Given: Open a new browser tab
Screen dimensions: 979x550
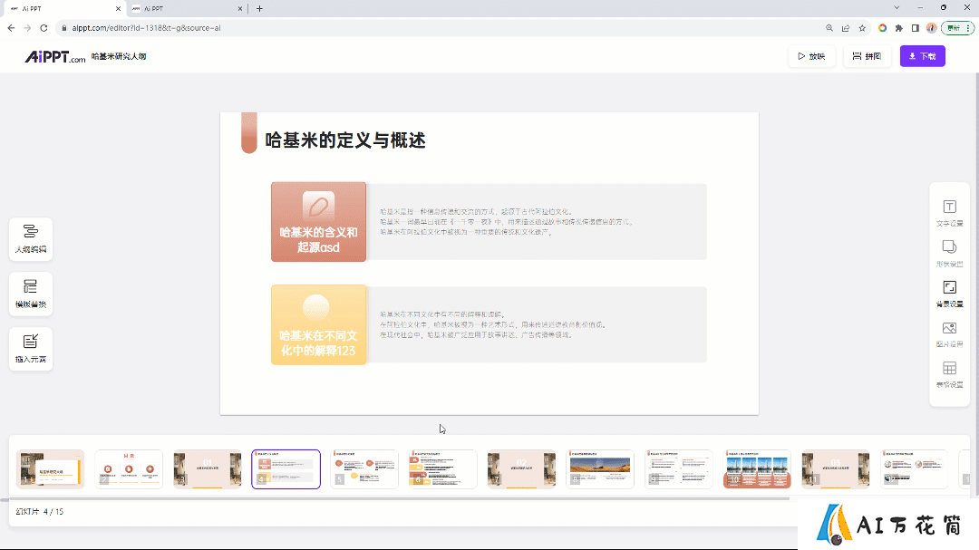Looking at the screenshot, I should coord(260,9).
